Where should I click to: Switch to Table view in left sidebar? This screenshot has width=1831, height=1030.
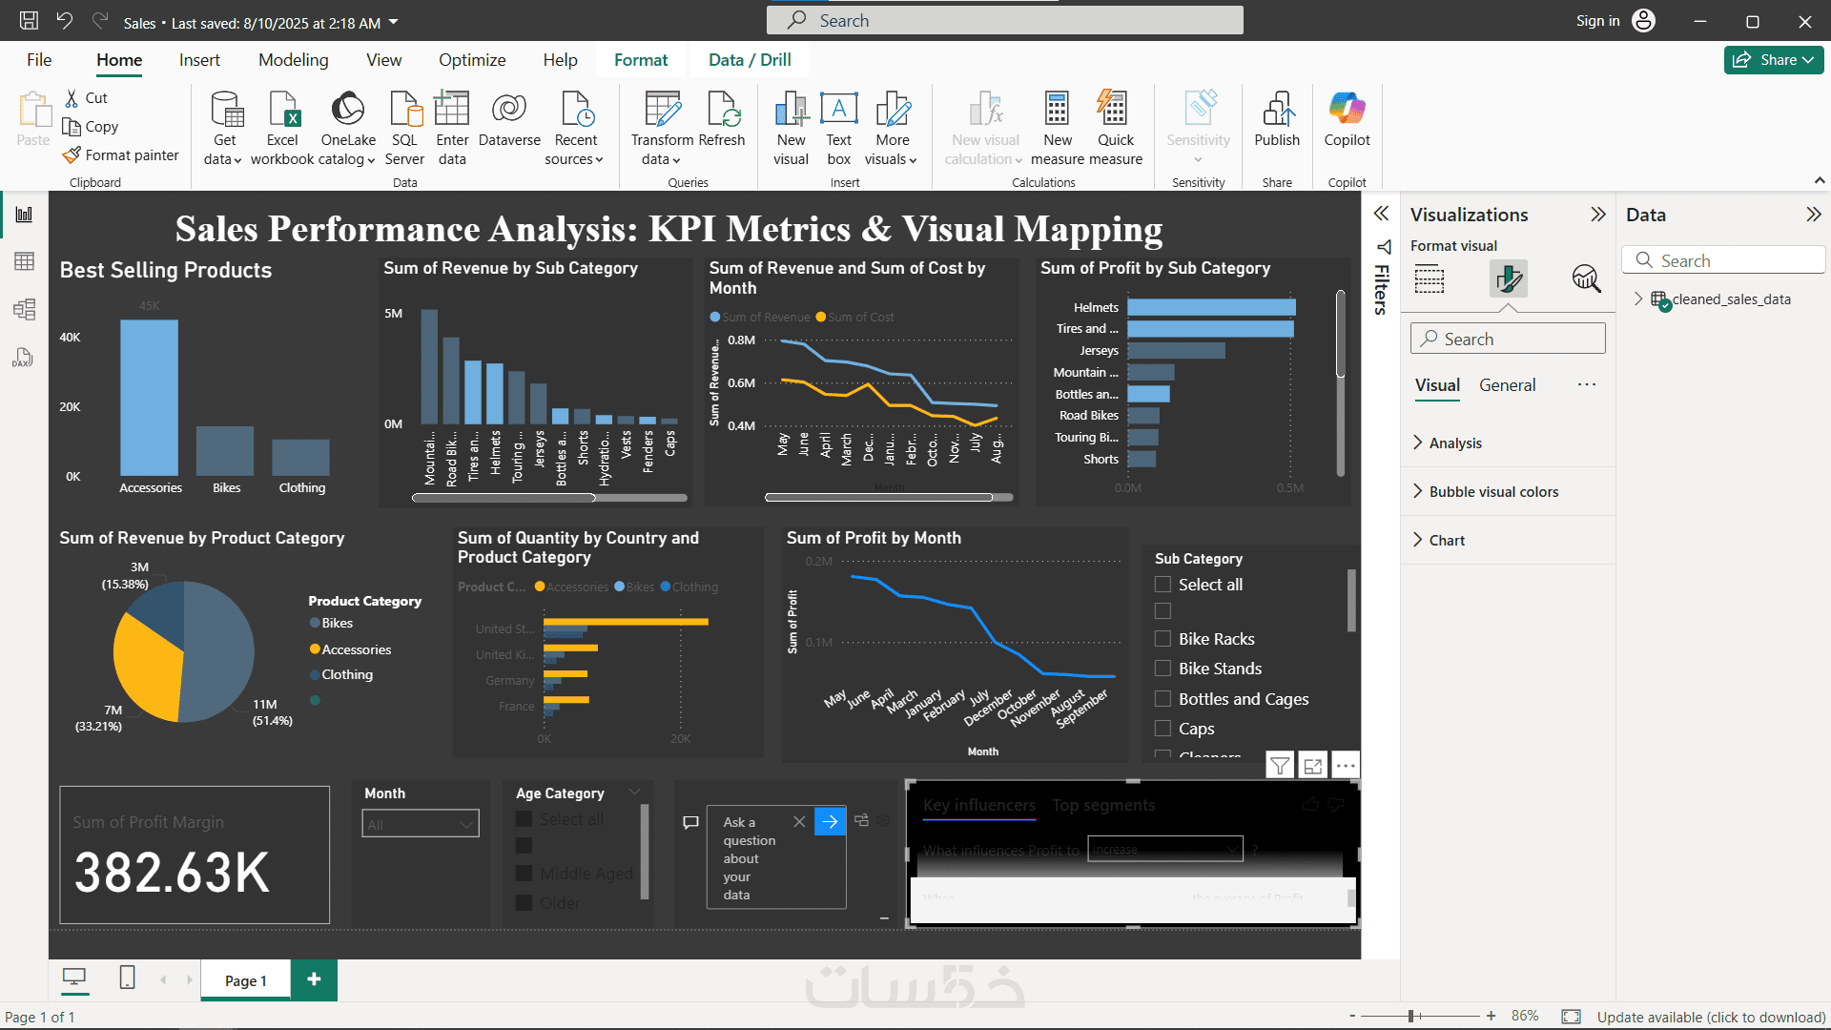point(24,261)
